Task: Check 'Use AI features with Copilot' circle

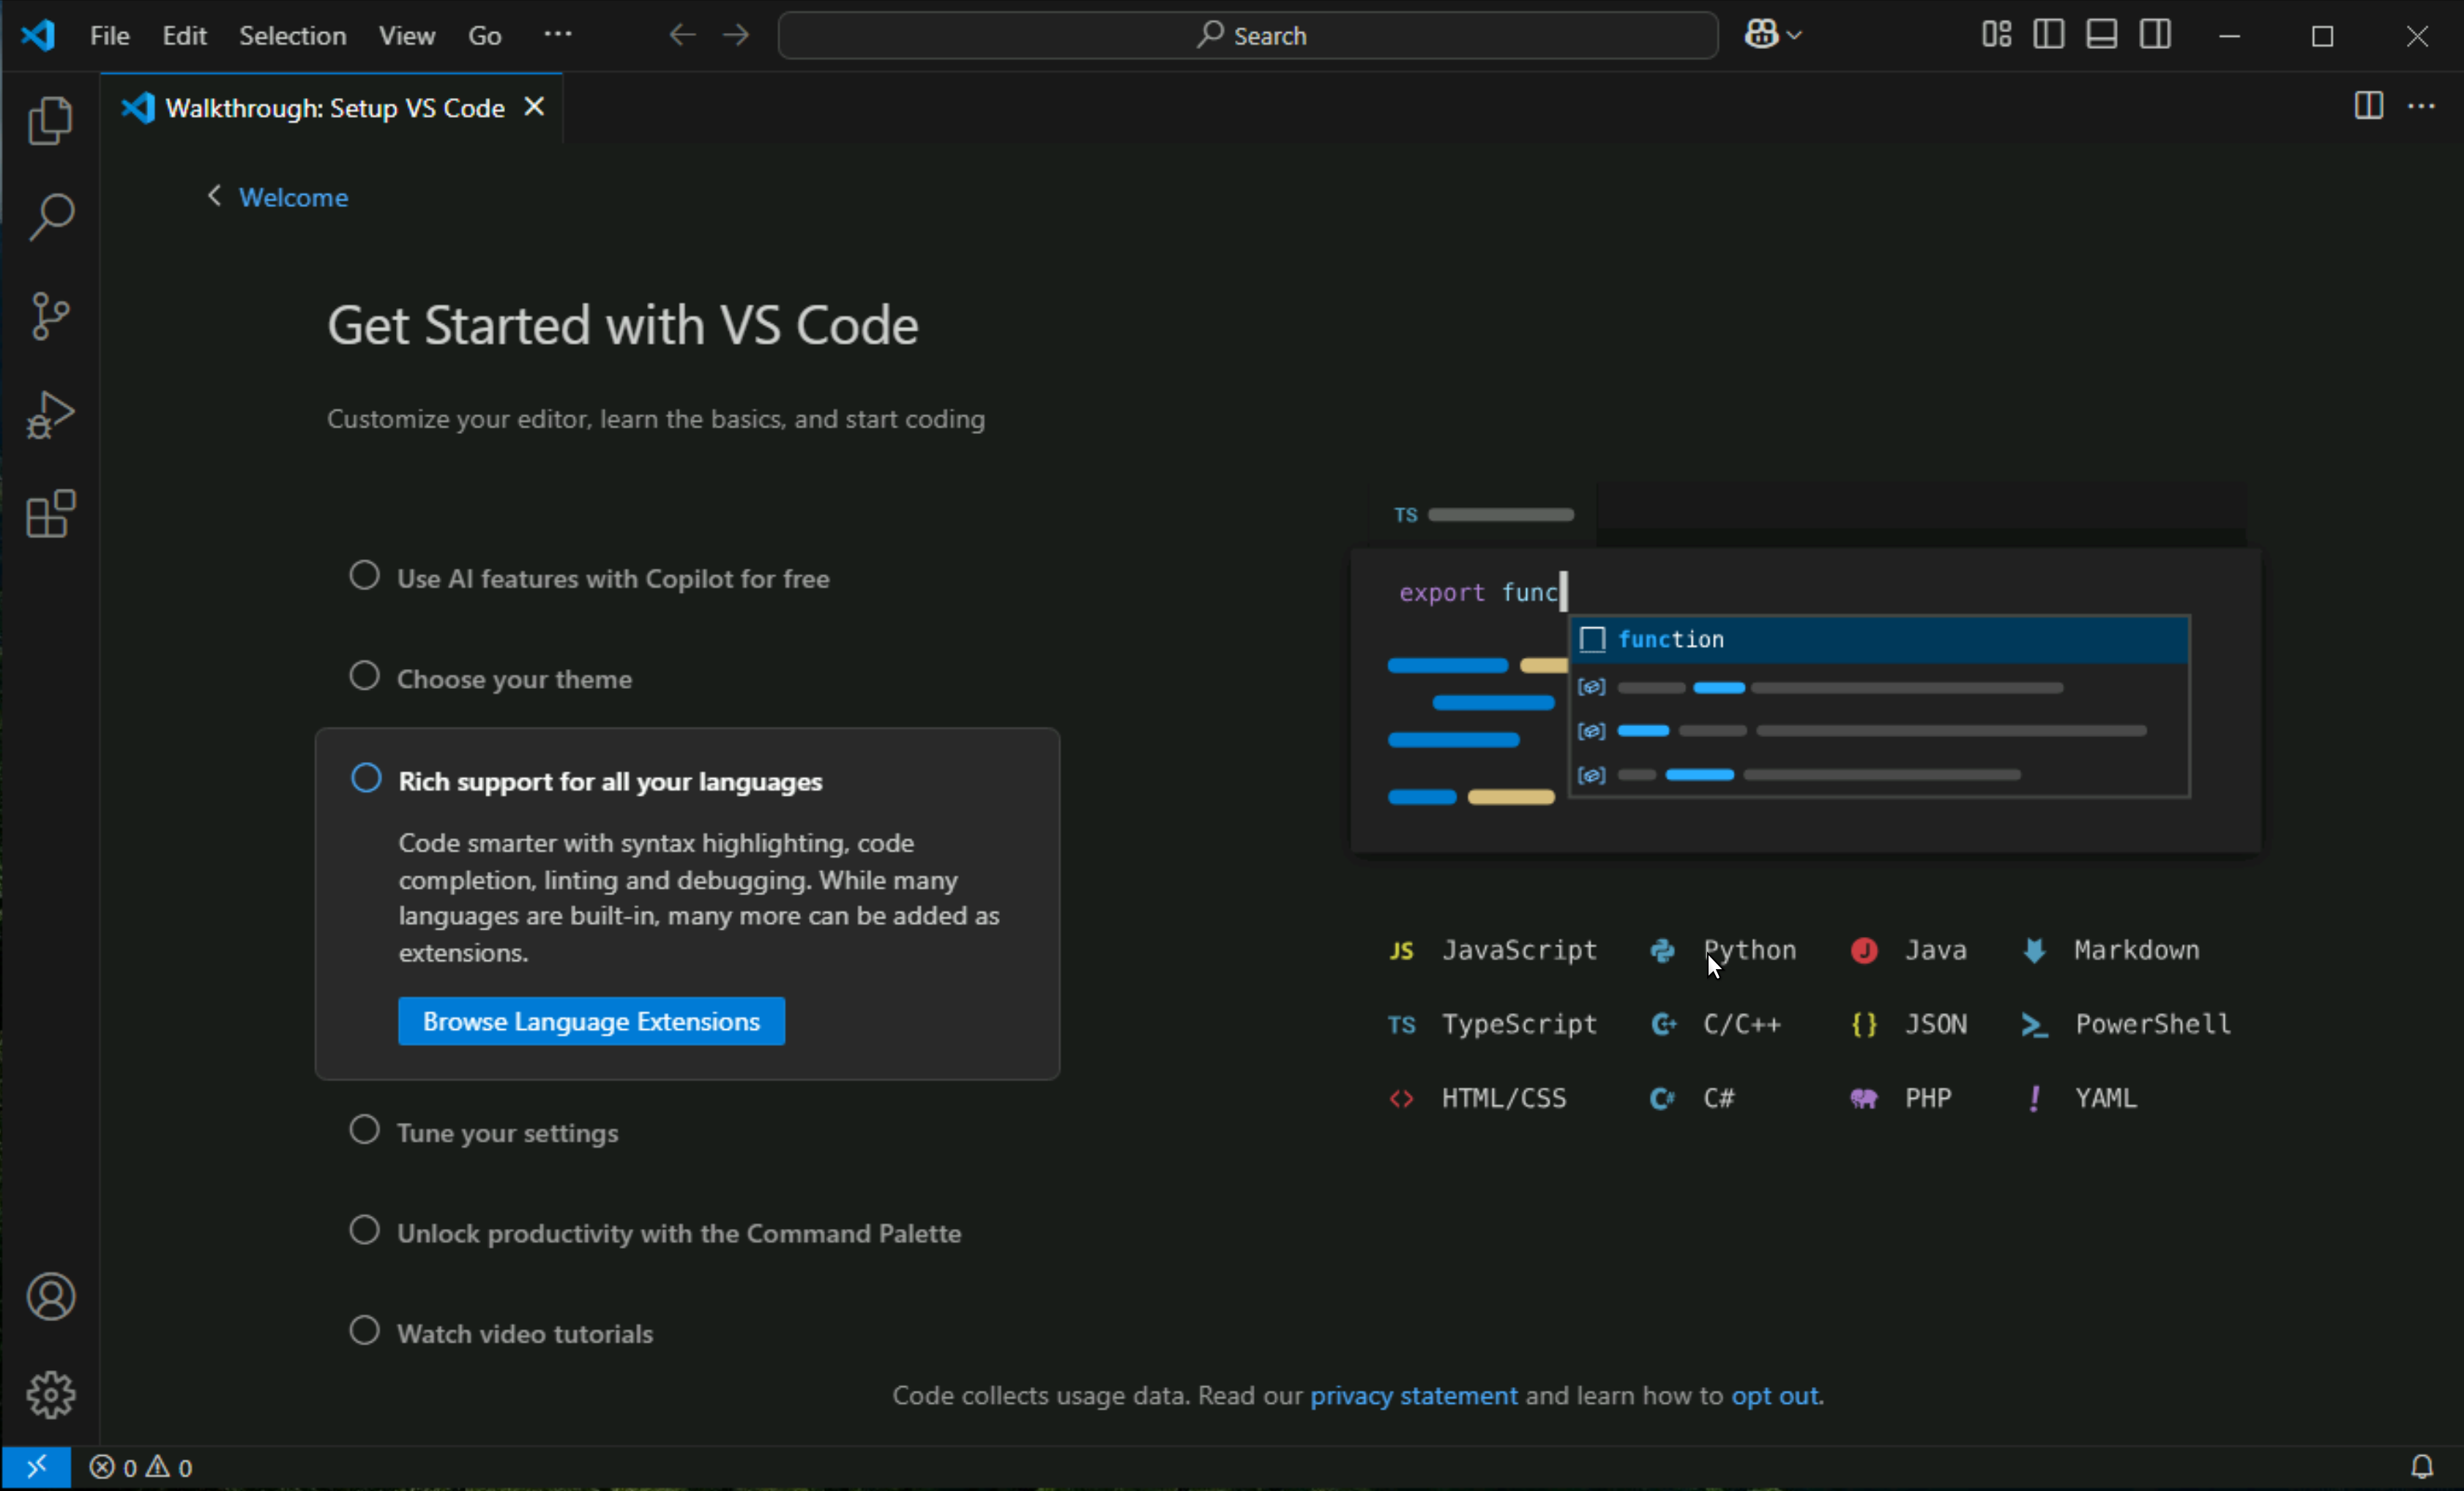Action: [364, 576]
